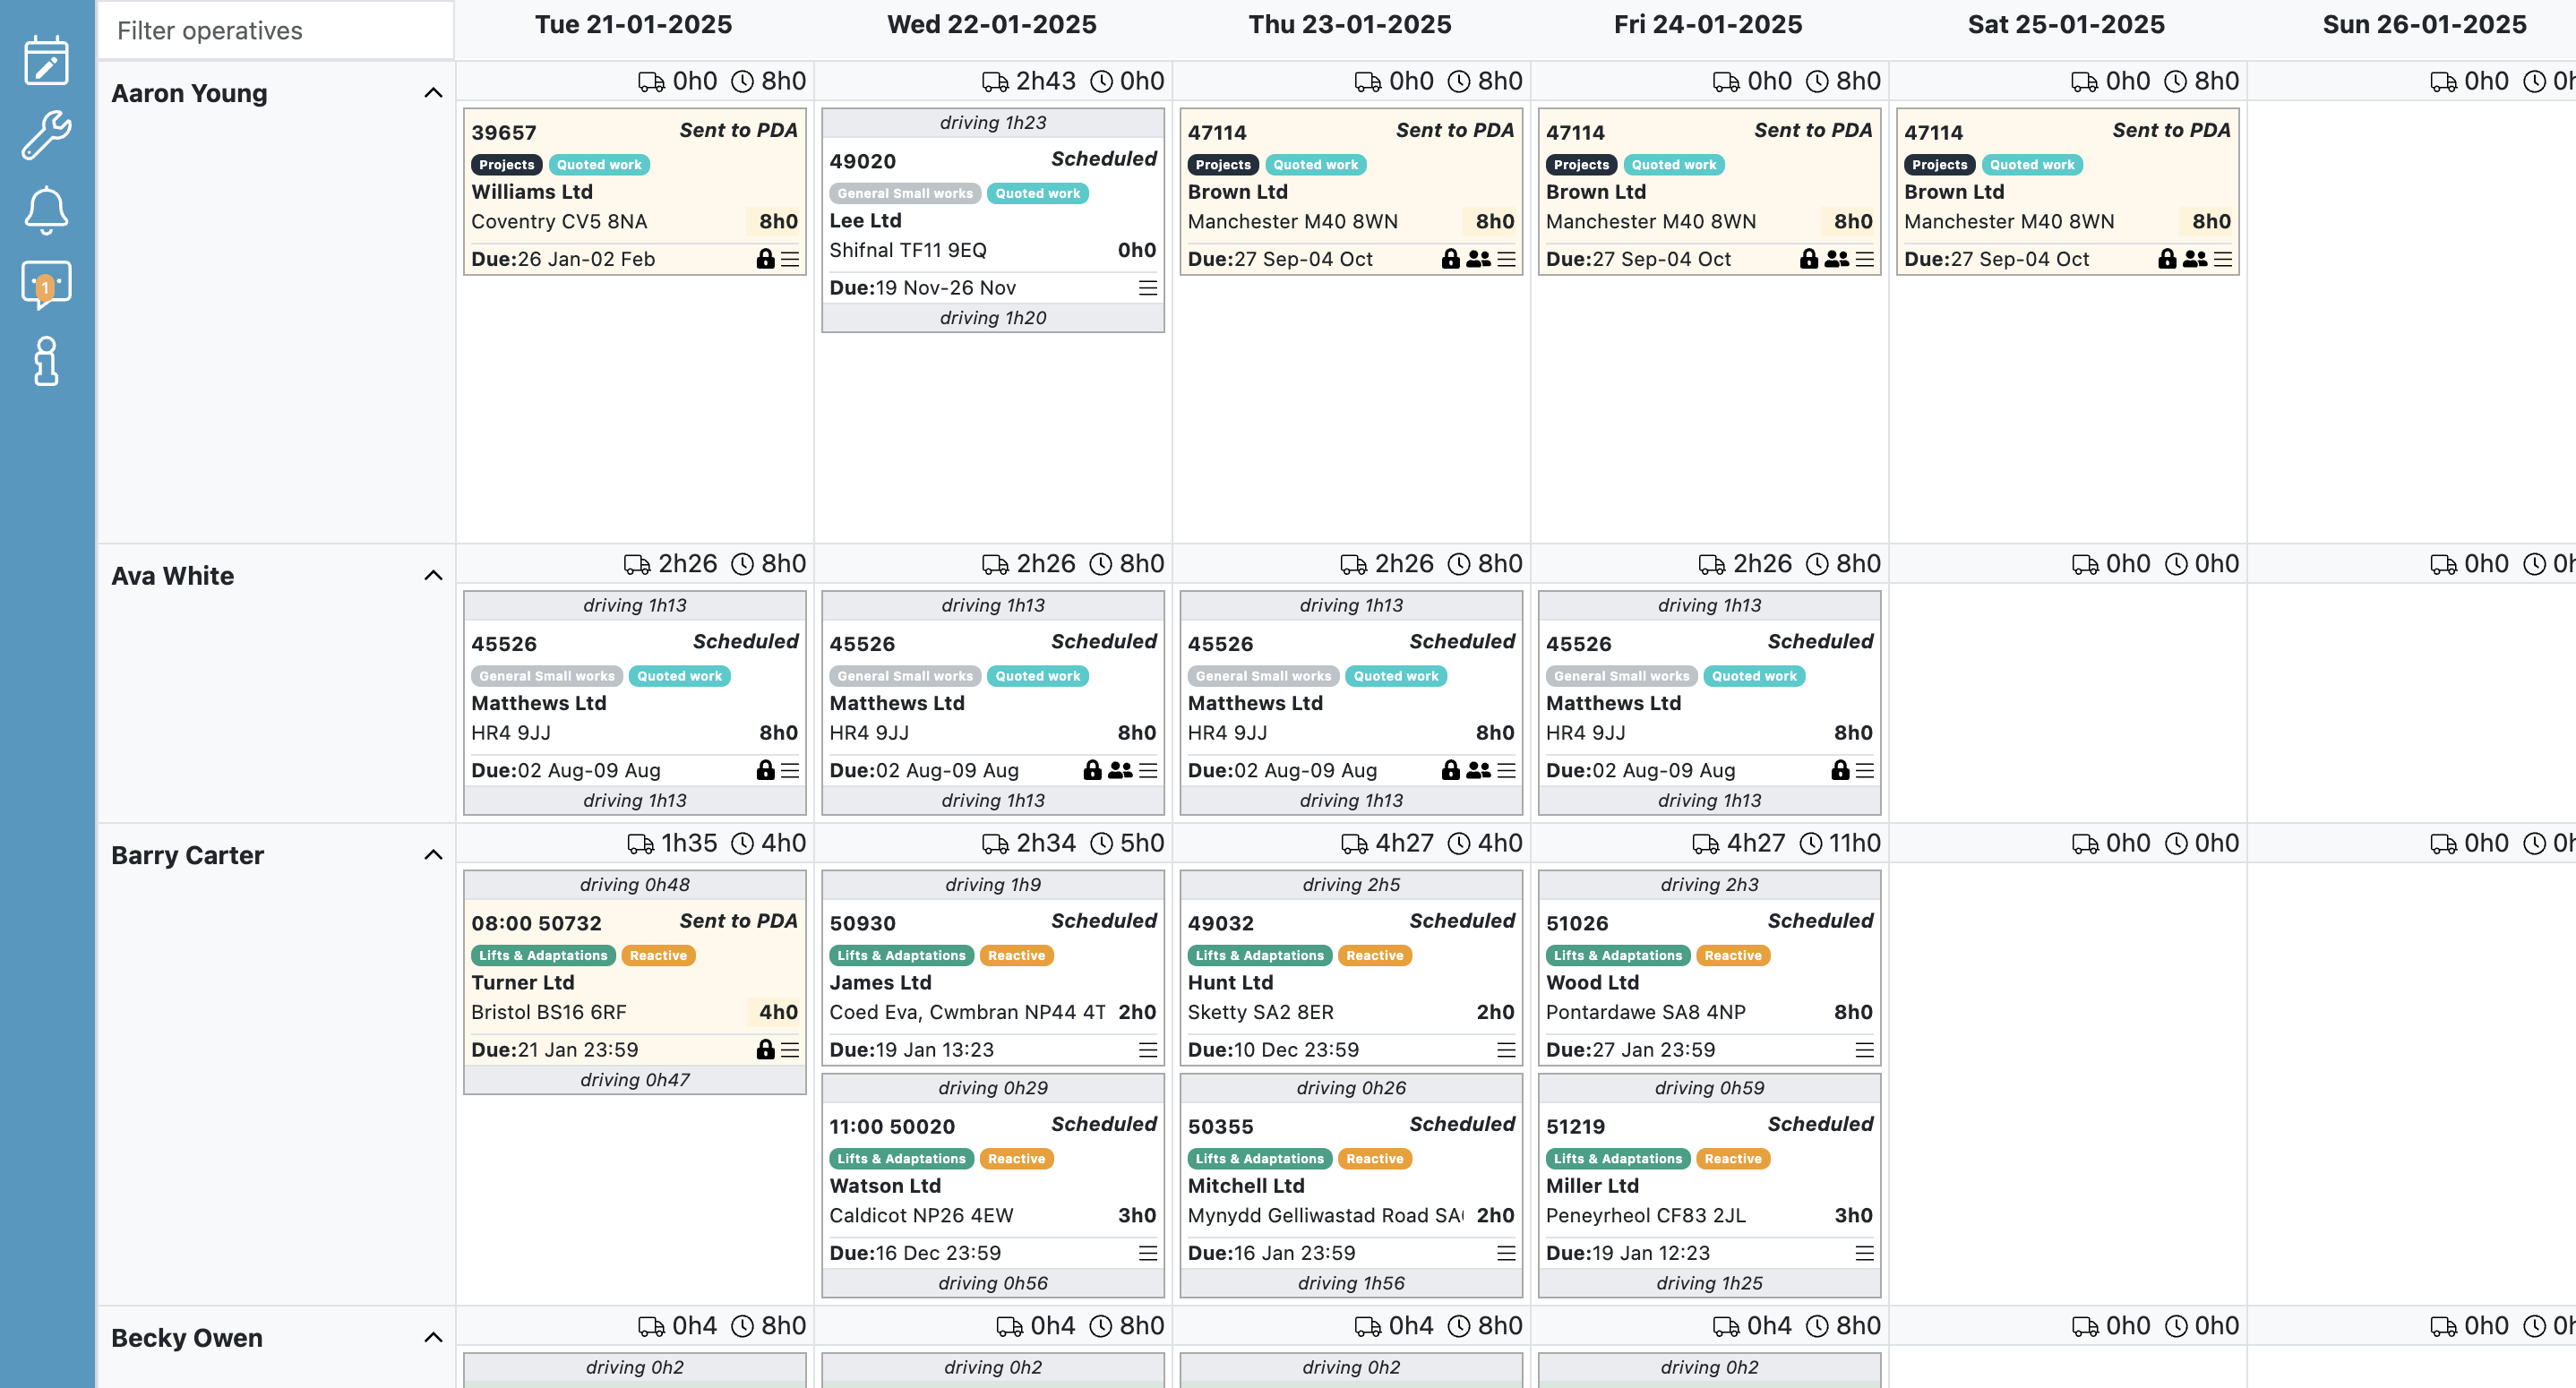Collapse Barry Carter operative row

tap(433, 854)
